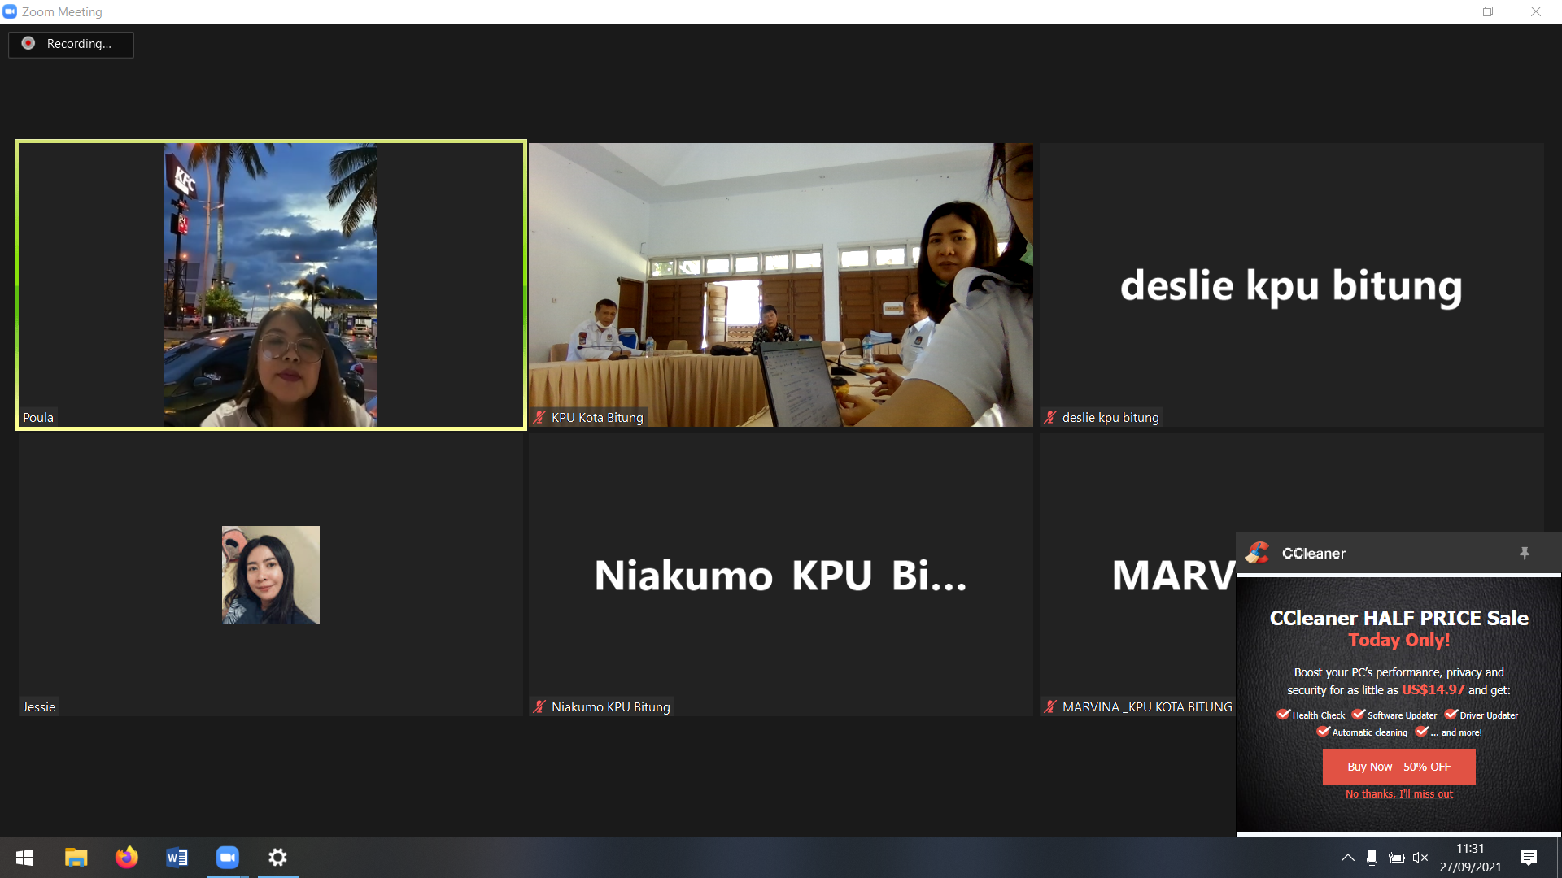Viewport: 1562px width, 878px height.
Task: Click the microphone tray icon
Action: click(x=1372, y=858)
